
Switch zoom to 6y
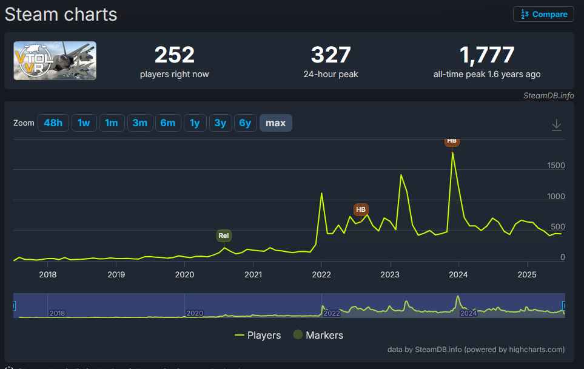(x=246, y=123)
